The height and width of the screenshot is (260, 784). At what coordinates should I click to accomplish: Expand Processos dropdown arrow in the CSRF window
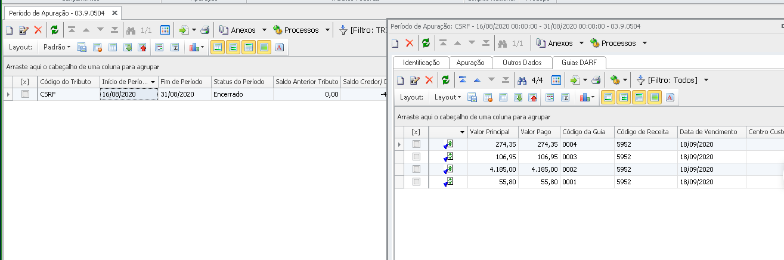click(644, 43)
